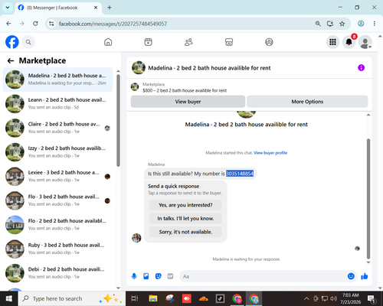Open the Windows Start menu
Image resolution: width=383 pixels, height=306 pixels.
(9, 298)
